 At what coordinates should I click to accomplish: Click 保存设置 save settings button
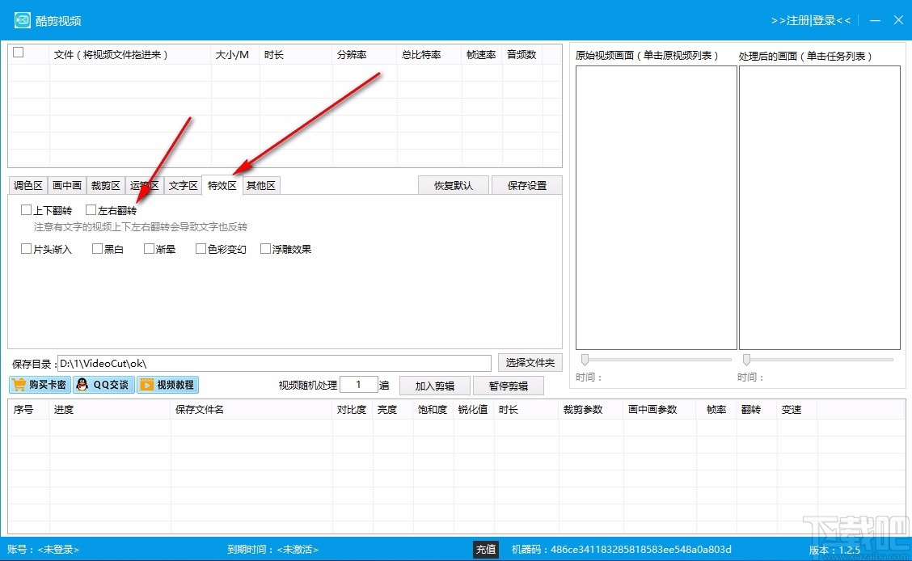click(527, 185)
